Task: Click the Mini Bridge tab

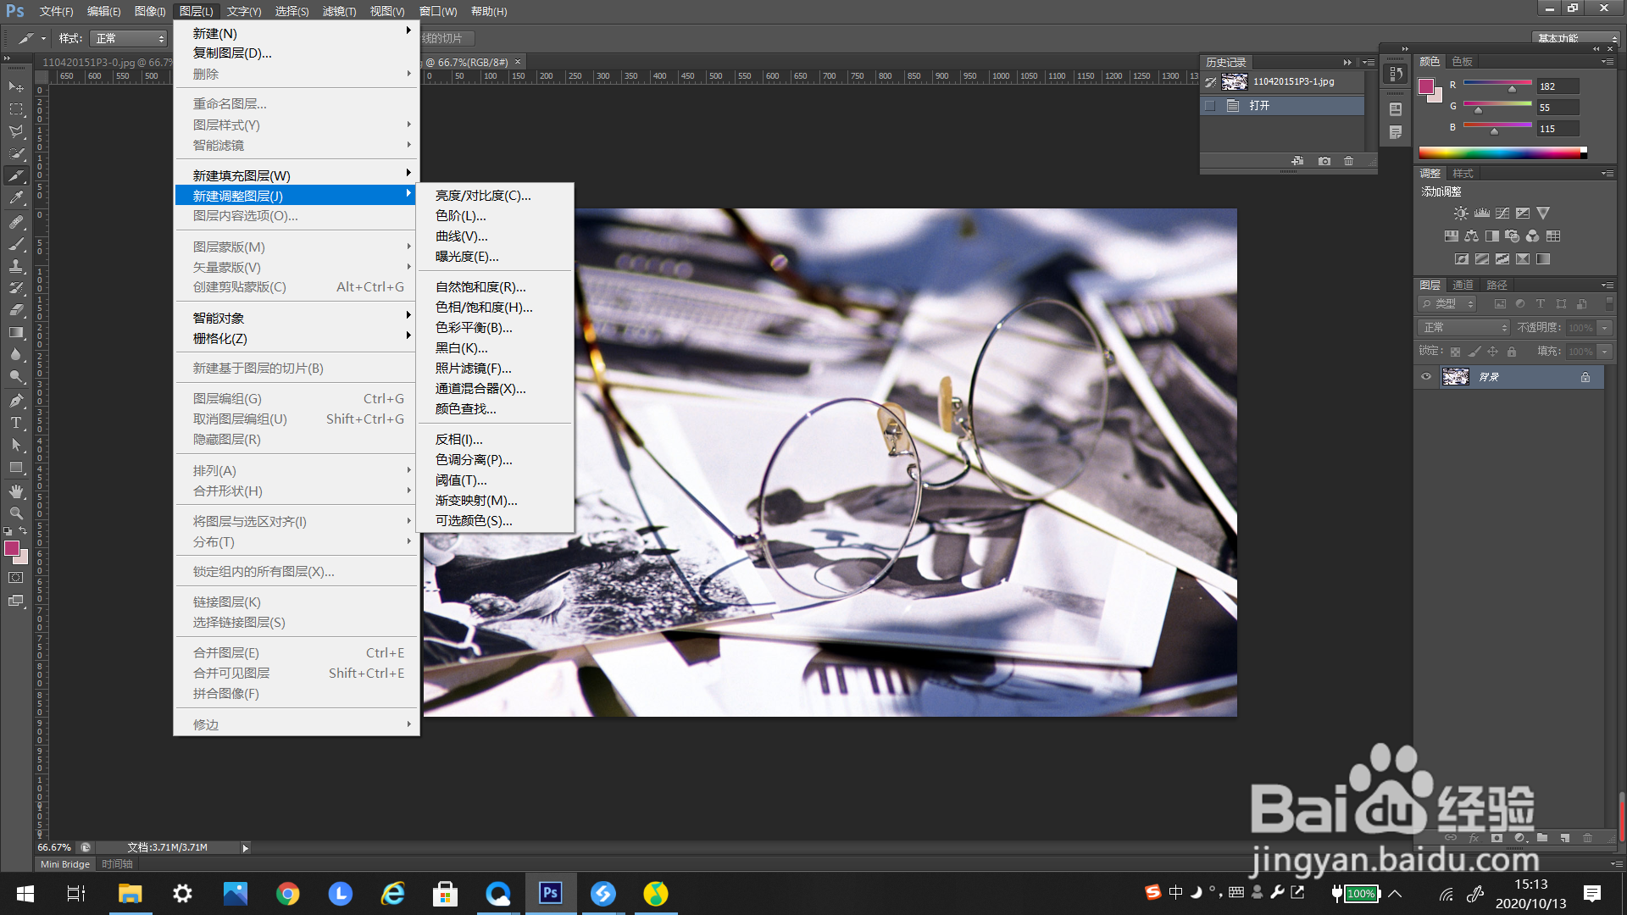Action: (x=64, y=864)
